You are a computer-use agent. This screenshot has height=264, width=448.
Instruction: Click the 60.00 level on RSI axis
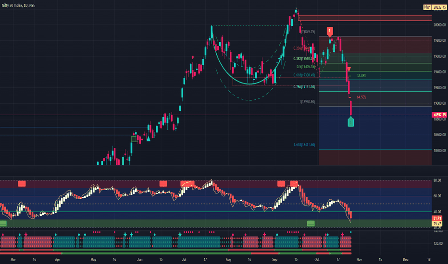pos(437,196)
